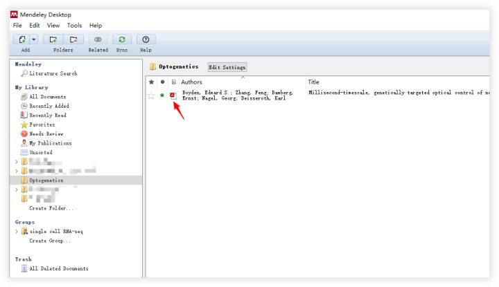499x287 pixels.
Task: Click the Edit Settings button
Action: [227, 67]
